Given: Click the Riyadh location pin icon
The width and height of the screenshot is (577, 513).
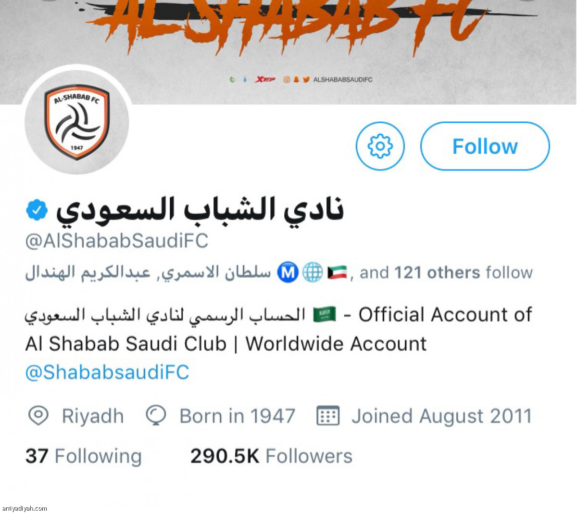Looking at the screenshot, I should click(38, 415).
